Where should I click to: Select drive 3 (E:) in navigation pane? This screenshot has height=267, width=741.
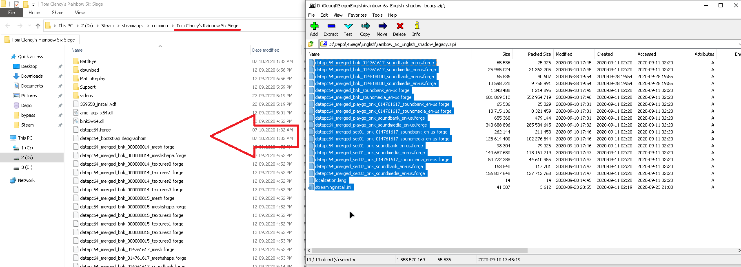27,167
